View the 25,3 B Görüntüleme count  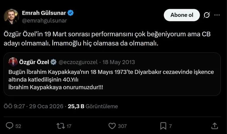click(x=93, y=106)
